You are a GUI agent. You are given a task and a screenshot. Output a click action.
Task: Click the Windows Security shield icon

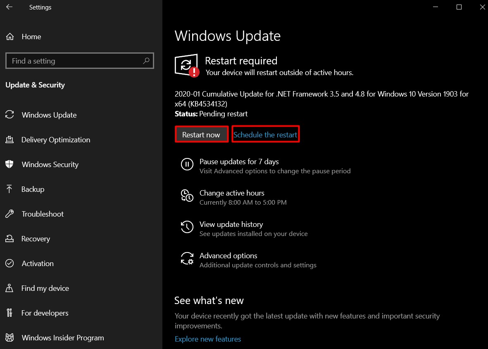(x=10, y=164)
